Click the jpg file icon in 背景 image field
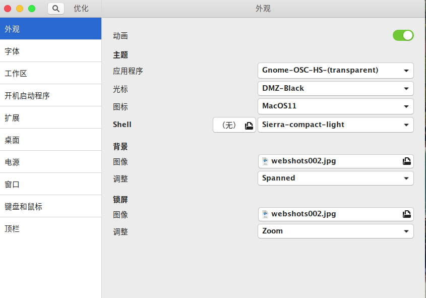 tap(265, 161)
